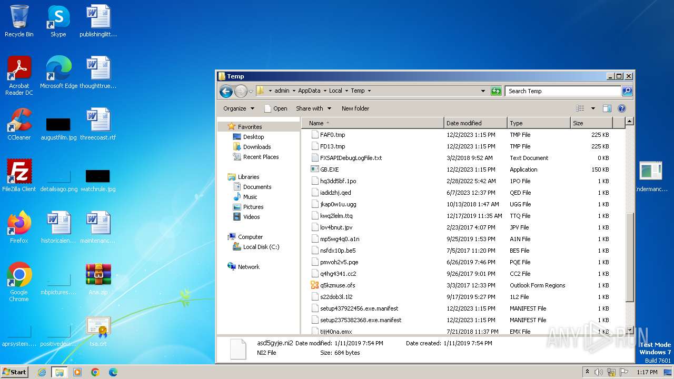Launch FileZilla Client shortcut
The width and height of the screenshot is (674, 379).
coord(19,176)
